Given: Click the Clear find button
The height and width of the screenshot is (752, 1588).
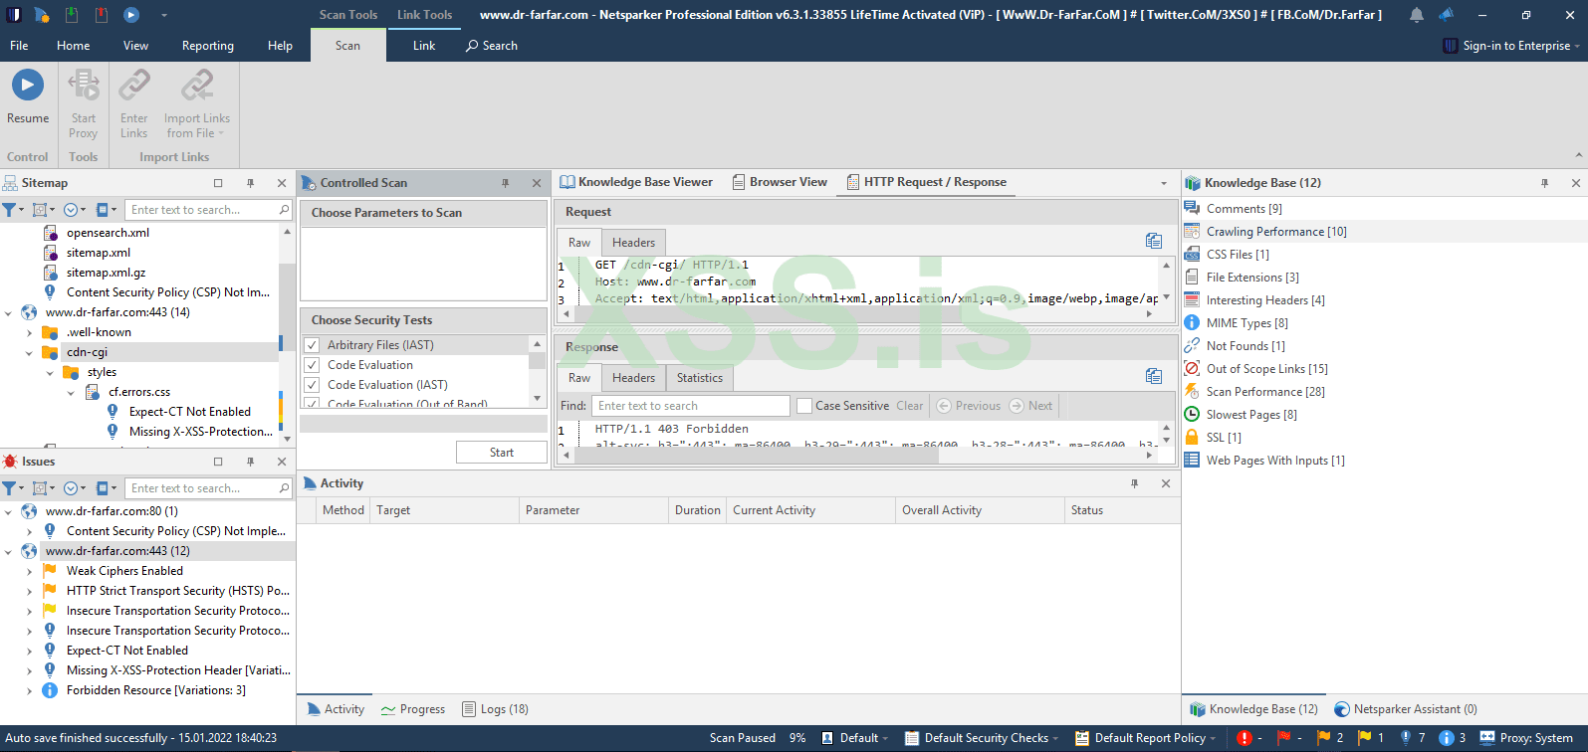Looking at the screenshot, I should tap(909, 406).
